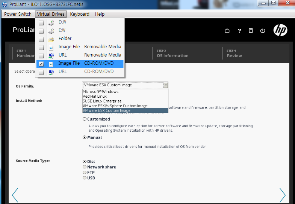
Task: Select Red Hat Linux in the OS list
Action: pos(125,96)
